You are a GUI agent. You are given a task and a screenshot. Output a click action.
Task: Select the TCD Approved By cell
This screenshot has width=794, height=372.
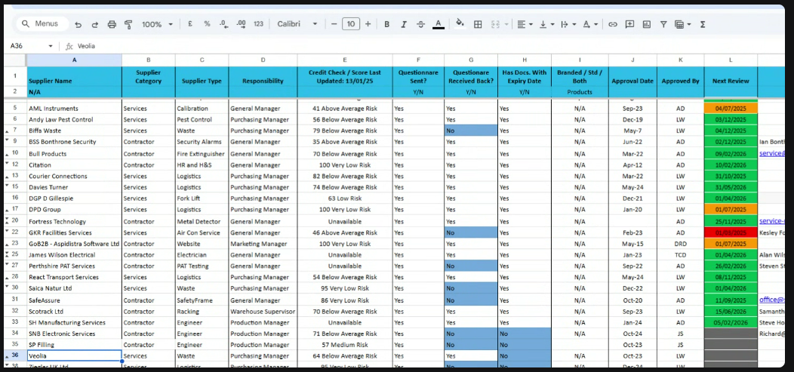[681, 255]
